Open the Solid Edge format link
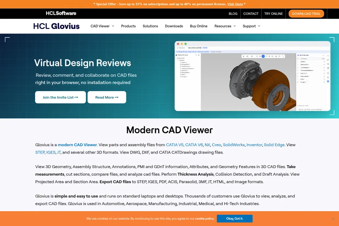This screenshot has height=226, width=339. (x=274, y=145)
